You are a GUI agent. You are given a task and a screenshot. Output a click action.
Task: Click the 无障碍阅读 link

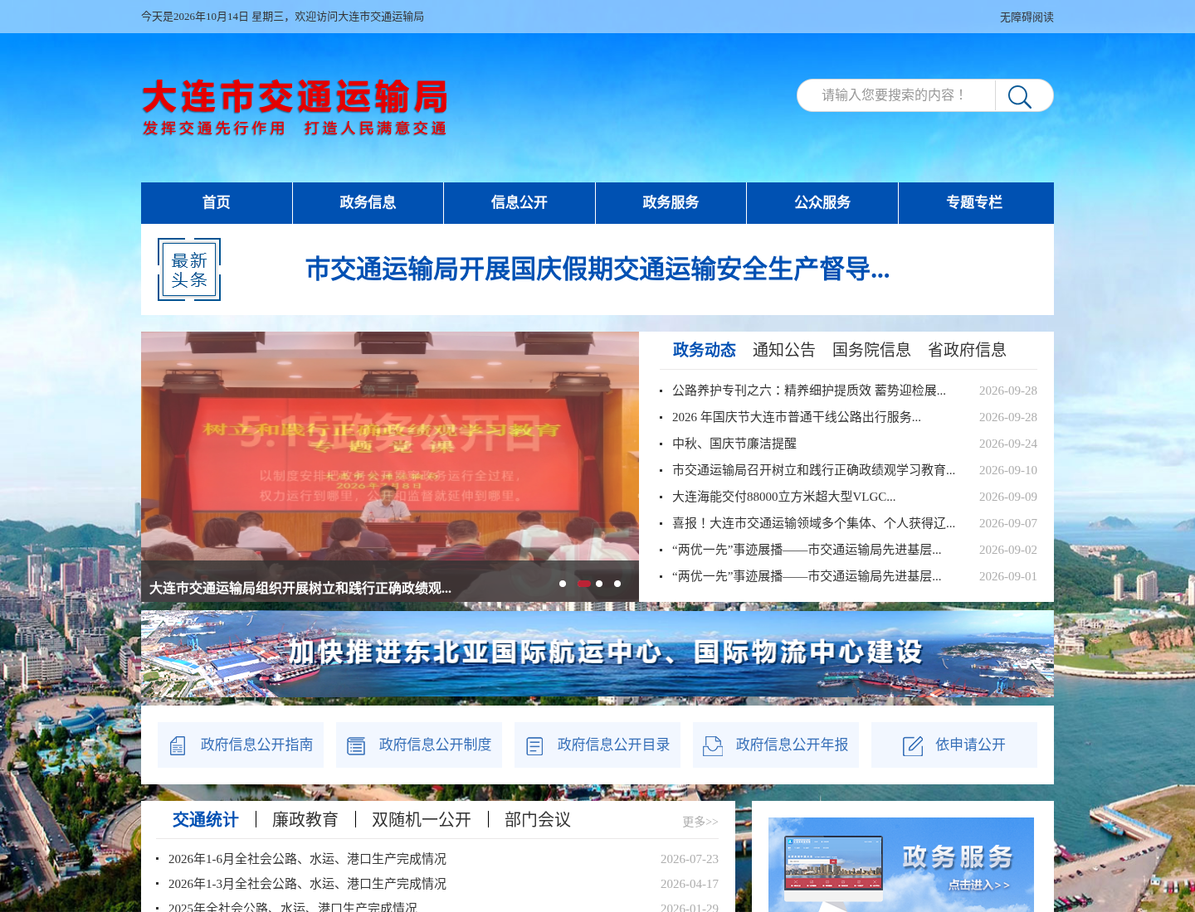click(x=1027, y=17)
